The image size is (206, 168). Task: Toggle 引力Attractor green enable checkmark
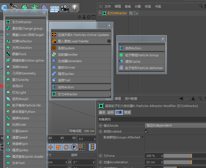pyautogui.click(x=137, y=13)
